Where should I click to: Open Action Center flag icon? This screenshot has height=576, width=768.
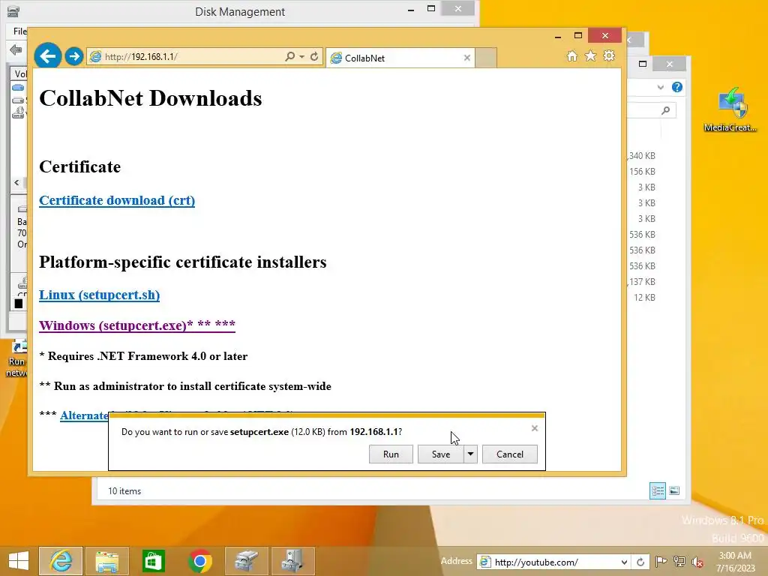(661, 562)
